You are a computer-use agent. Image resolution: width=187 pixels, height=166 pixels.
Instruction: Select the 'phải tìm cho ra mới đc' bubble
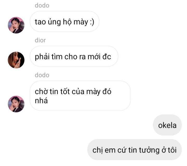tap(74, 56)
